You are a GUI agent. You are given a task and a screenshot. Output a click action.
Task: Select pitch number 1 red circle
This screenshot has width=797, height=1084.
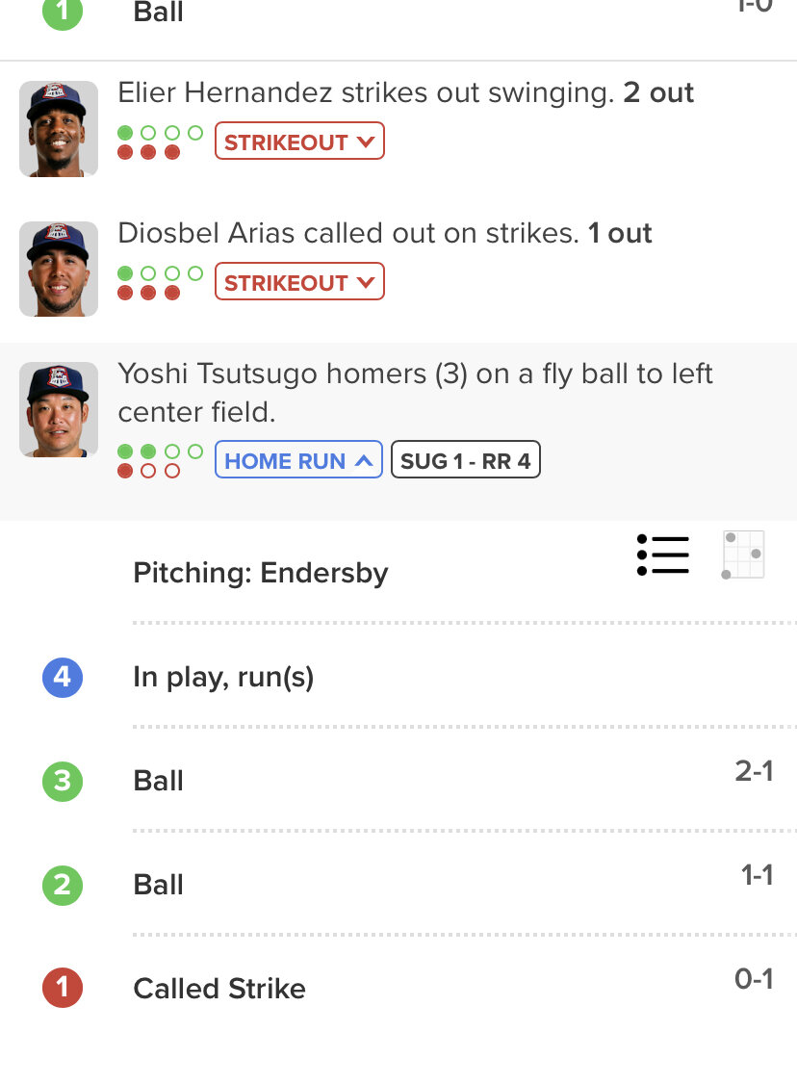[63, 988]
